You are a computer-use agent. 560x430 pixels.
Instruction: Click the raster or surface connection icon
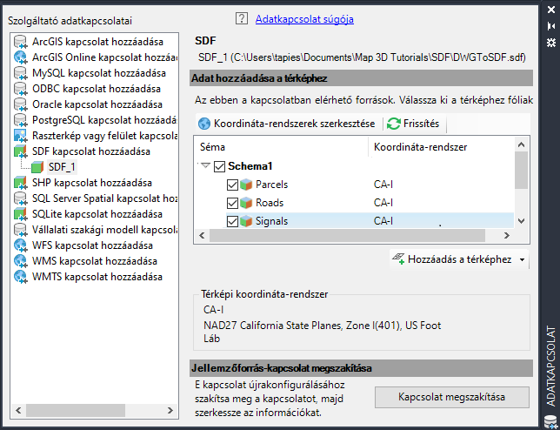click(21, 136)
